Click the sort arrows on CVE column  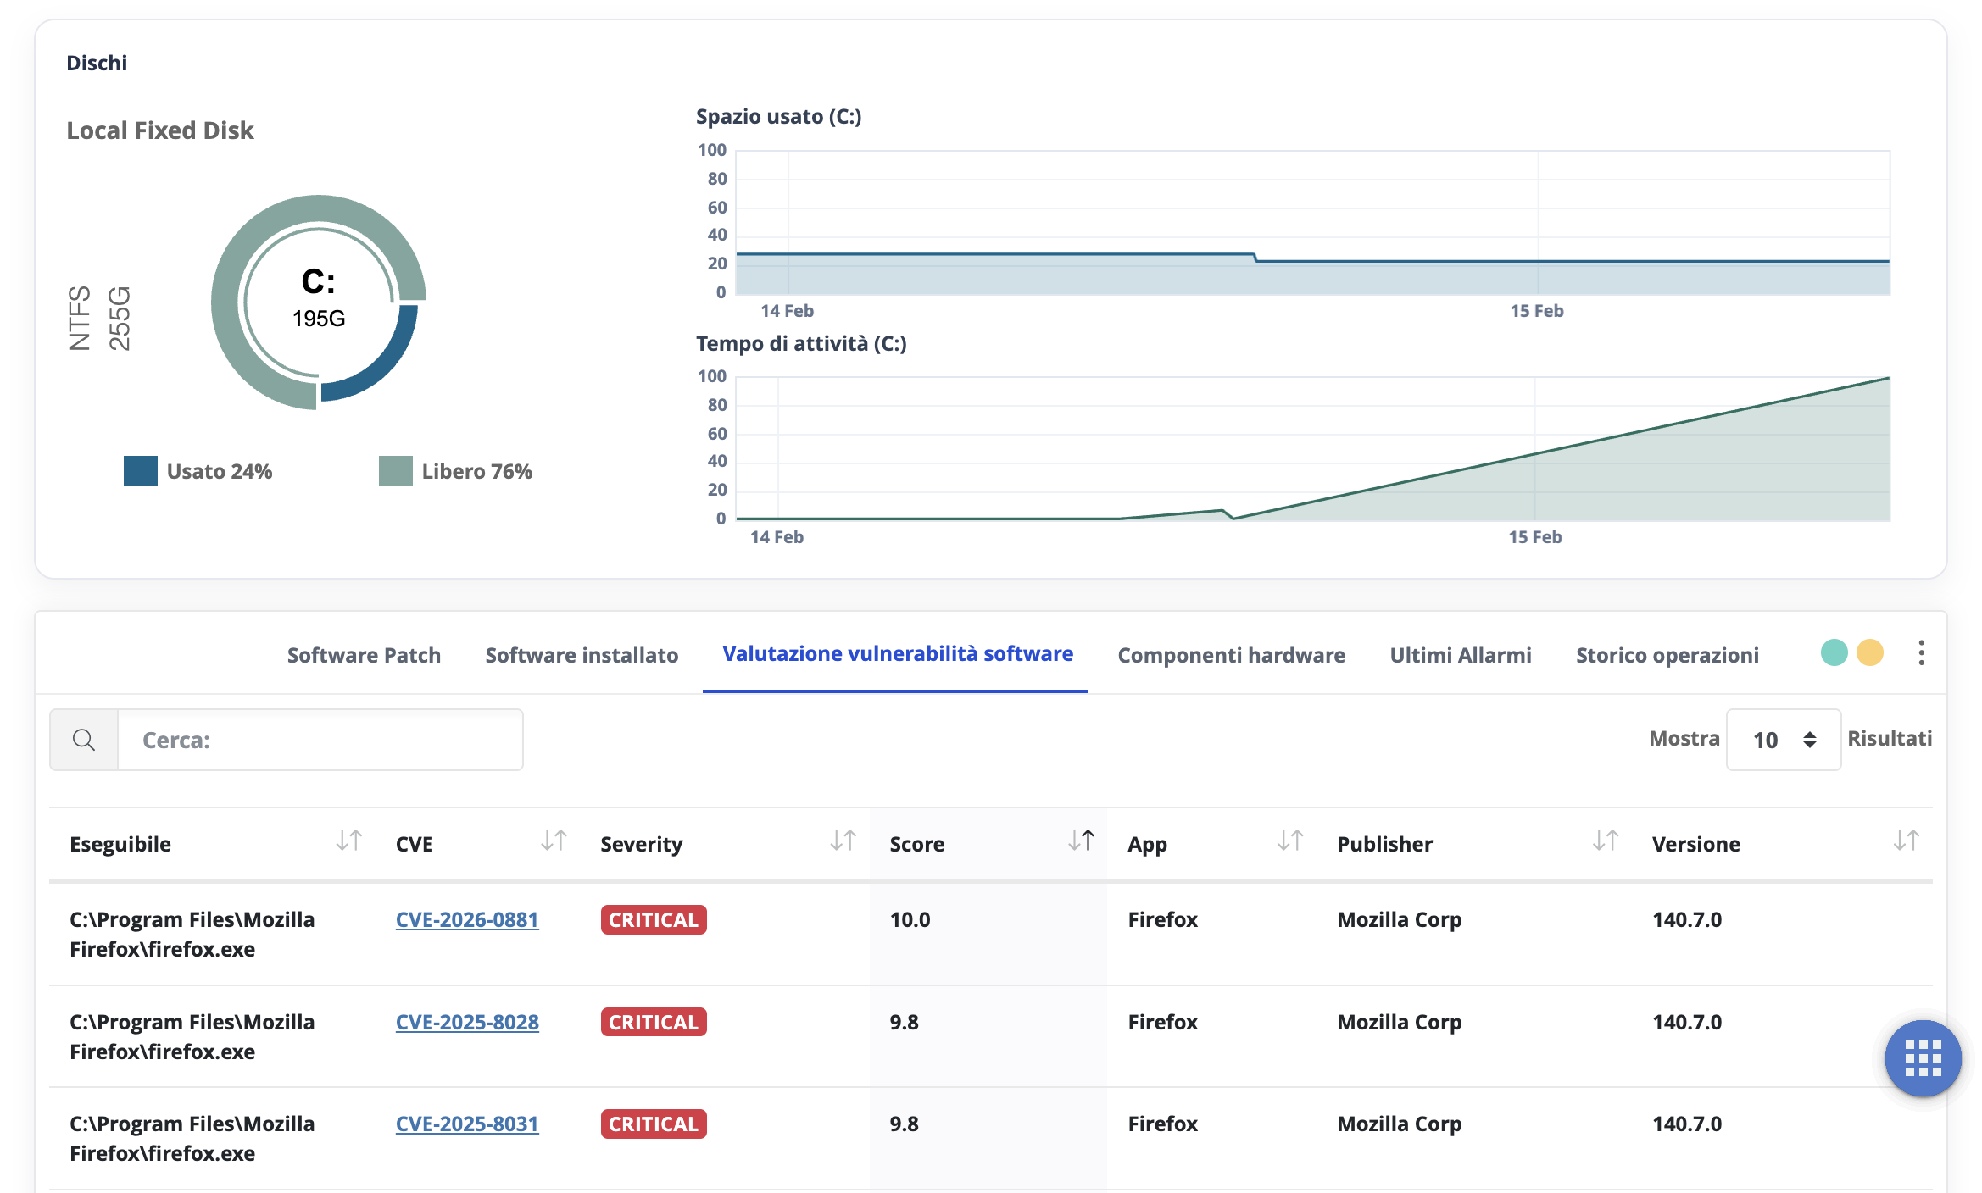(x=554, y=842)
